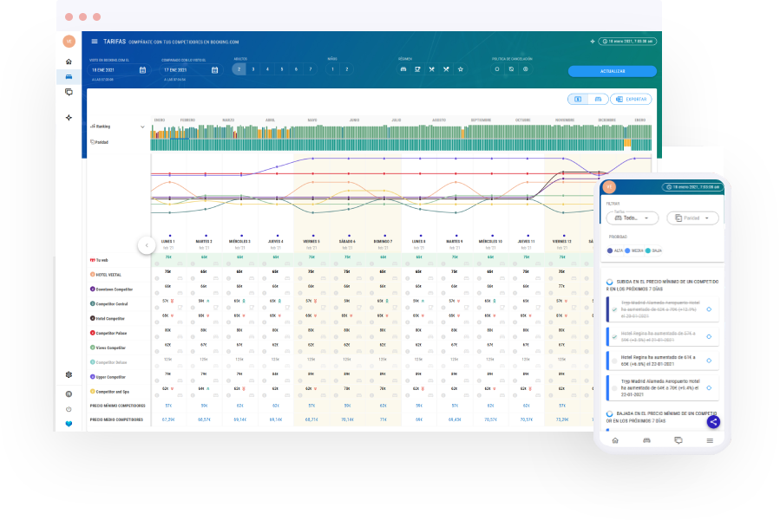780x520 pixels.
Task: Select the VIERNES 5 column header
Action: [311, 244]
